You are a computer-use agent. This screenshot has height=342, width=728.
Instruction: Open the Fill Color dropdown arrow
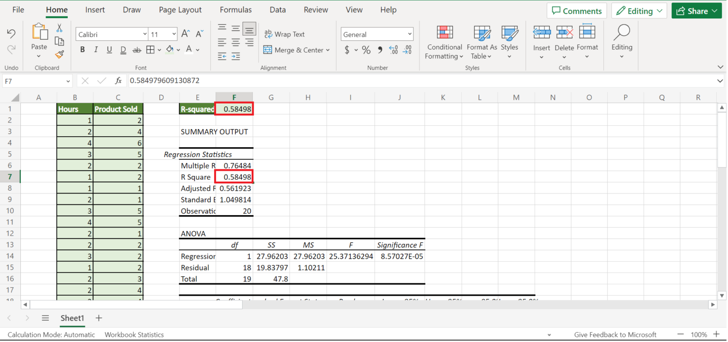click(x=177, y=49)
